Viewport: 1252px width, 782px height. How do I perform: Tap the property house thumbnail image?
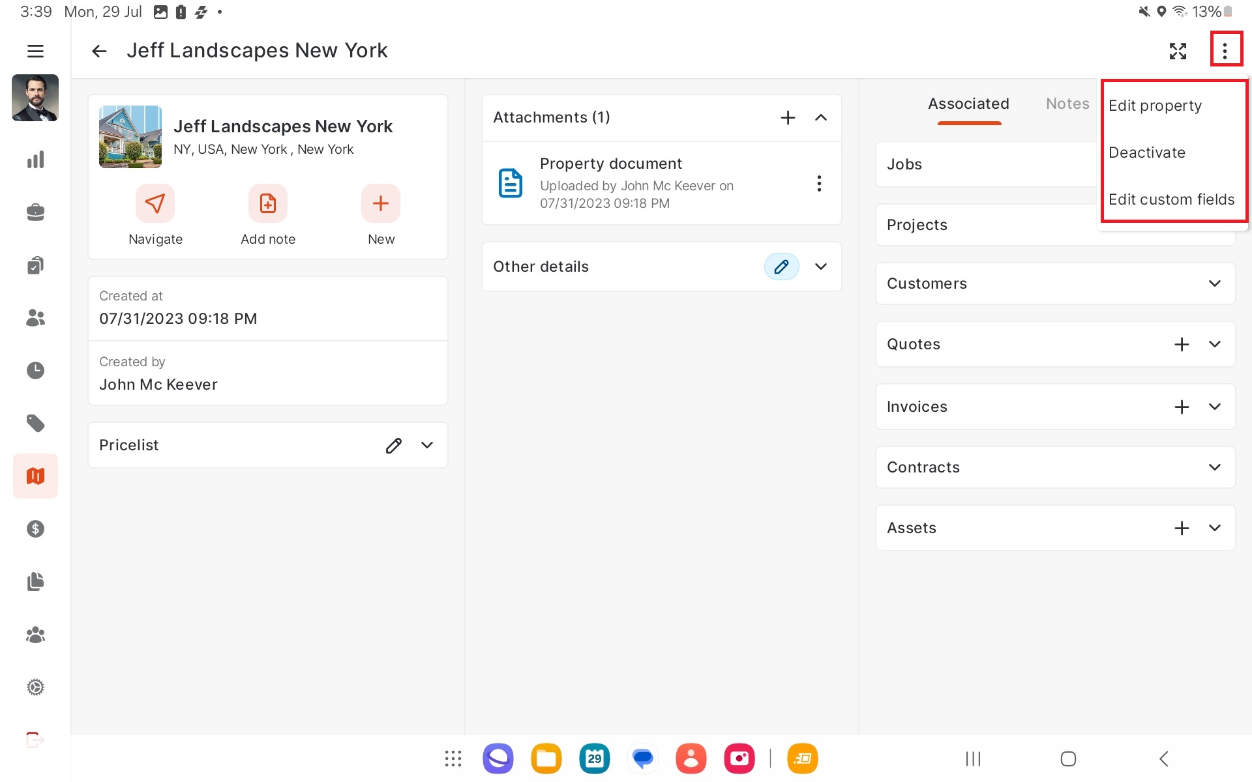pos(130,137)
